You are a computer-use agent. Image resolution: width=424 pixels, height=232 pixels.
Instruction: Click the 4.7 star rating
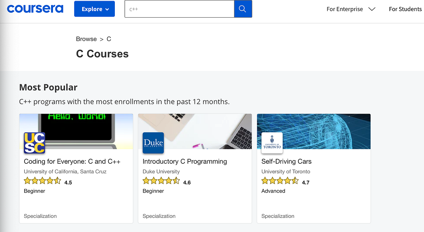285,181
